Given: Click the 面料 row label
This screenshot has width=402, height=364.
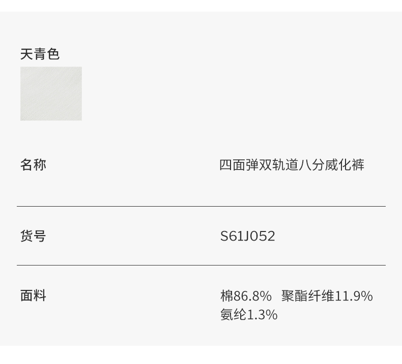Looking at the screenshot, I should (33, 295).
